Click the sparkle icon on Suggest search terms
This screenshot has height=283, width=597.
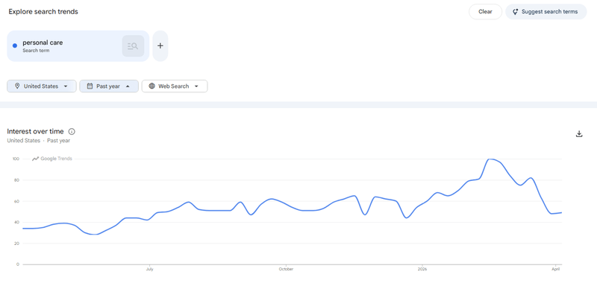(515, 12)
